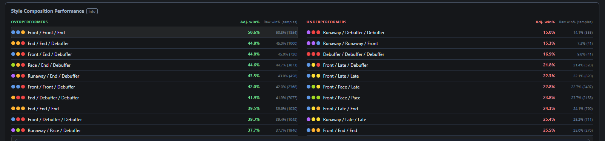The width and height of the screenshot is (605, 141).
Task: Click the Front / Front / End colored dots
Action: [x=18, y=33]
